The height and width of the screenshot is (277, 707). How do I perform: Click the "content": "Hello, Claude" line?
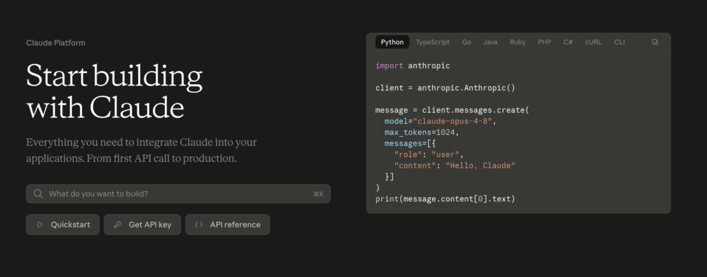pos(454,166)
